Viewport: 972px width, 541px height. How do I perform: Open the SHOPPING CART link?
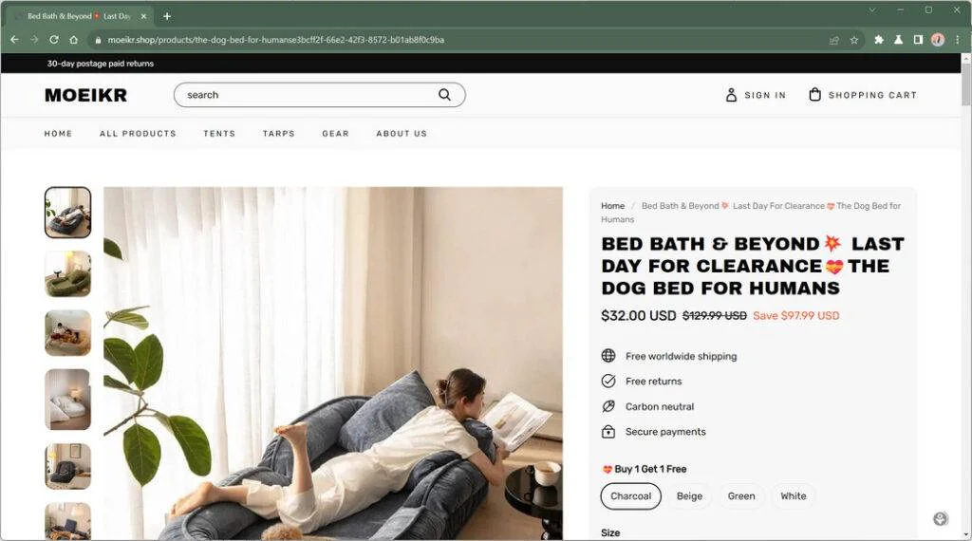(x=872, y=96)
